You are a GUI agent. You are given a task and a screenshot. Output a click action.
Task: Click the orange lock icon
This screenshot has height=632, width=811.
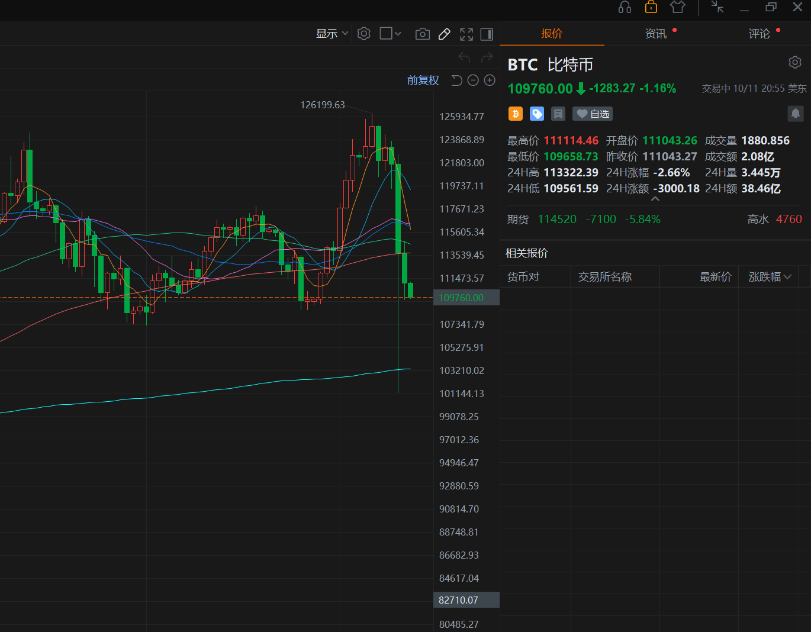coord(651,7)
